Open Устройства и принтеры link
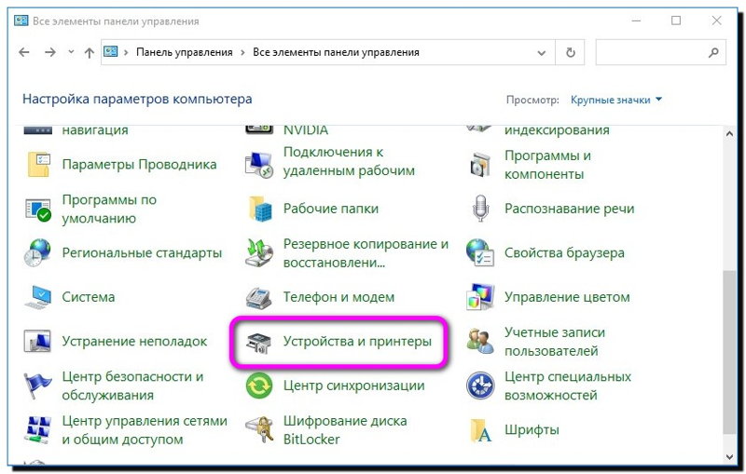This screenshot has width=746, height=474. (x=357, y=342)
